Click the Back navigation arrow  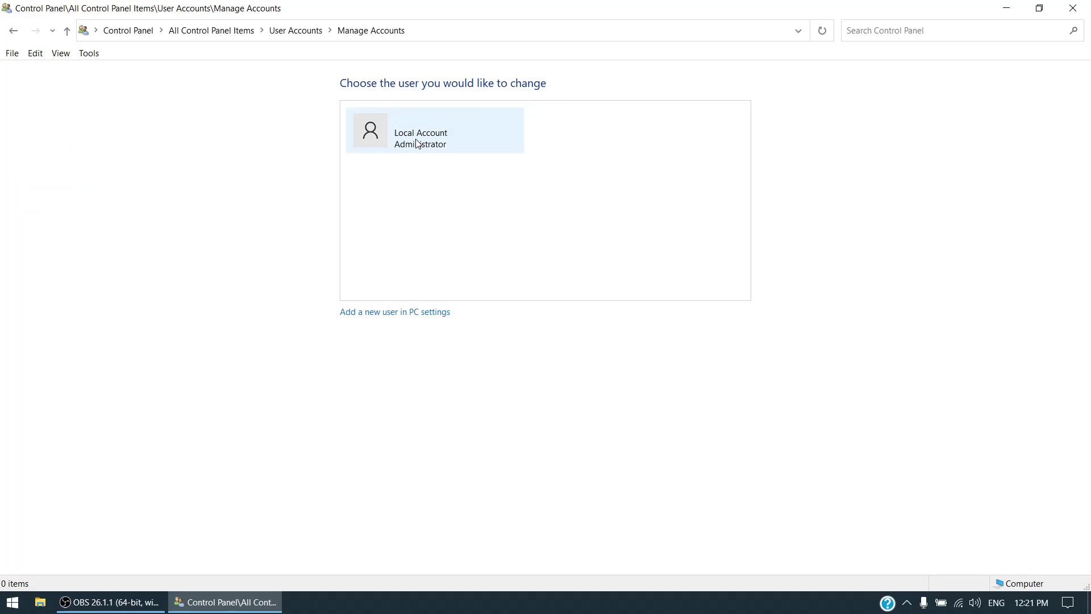click(x=13, y=31)
